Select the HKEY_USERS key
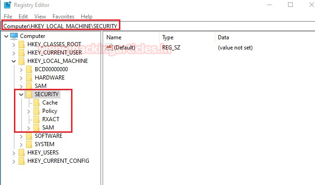 coord(43,153)
